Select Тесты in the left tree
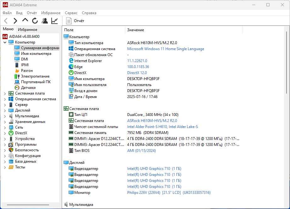This screenshot has width=290, height=209. [x=20, y=167]
